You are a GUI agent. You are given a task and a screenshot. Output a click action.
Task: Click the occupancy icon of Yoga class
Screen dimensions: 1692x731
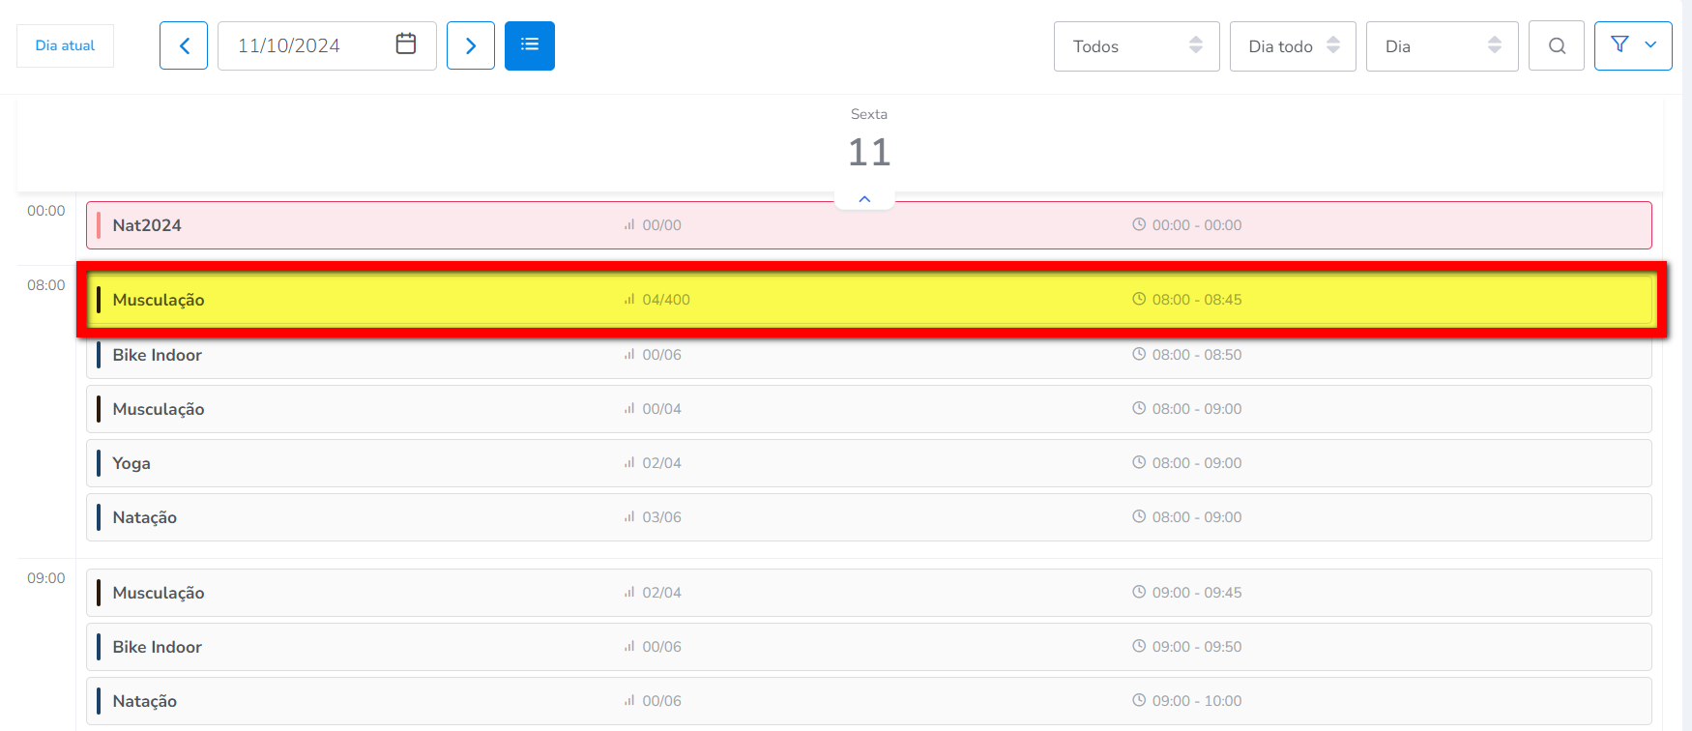pyautogui.click(x=629, y=463)
